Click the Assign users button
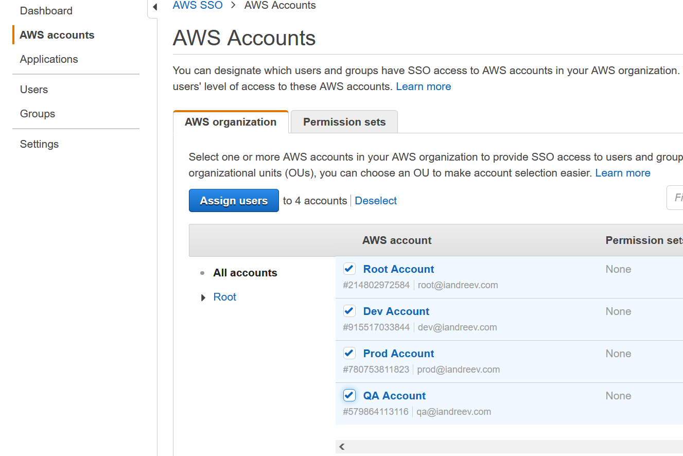Image resolution: width=683 pixels, height=456 pixels. pyautogui.click(x=234, y=201)
